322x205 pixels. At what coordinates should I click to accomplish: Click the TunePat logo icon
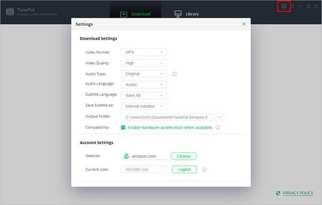[10, 12]
